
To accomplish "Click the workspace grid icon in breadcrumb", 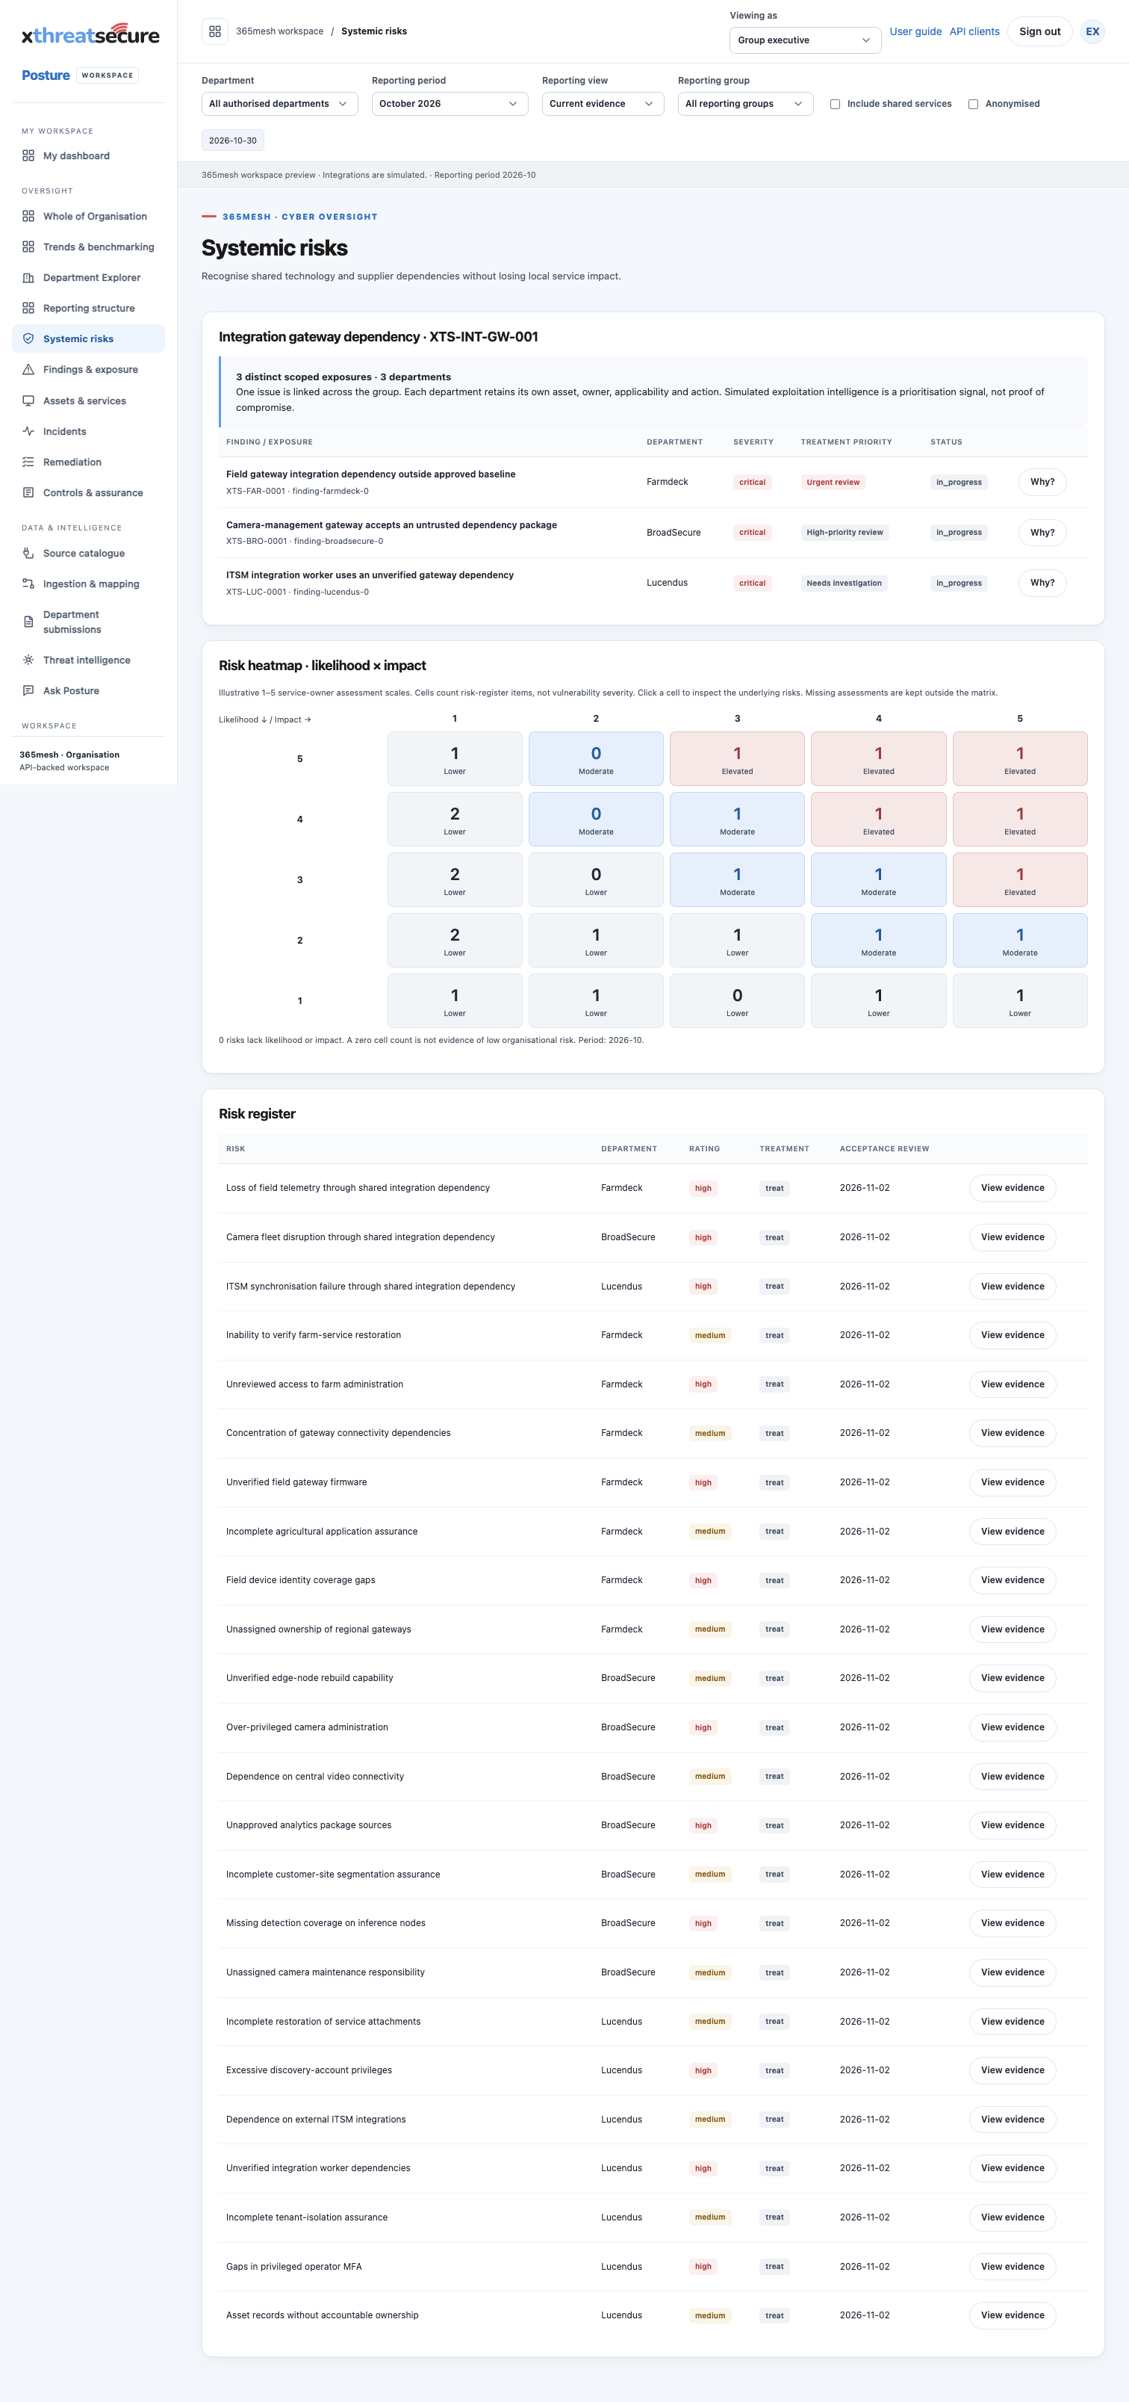I will point(214,31).
